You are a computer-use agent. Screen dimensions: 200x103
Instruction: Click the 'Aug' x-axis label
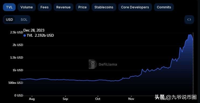pos(32,99)
